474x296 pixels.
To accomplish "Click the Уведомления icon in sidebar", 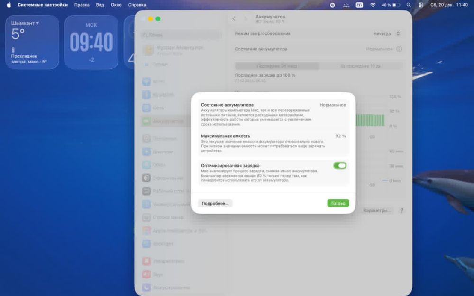I will 146,261.
